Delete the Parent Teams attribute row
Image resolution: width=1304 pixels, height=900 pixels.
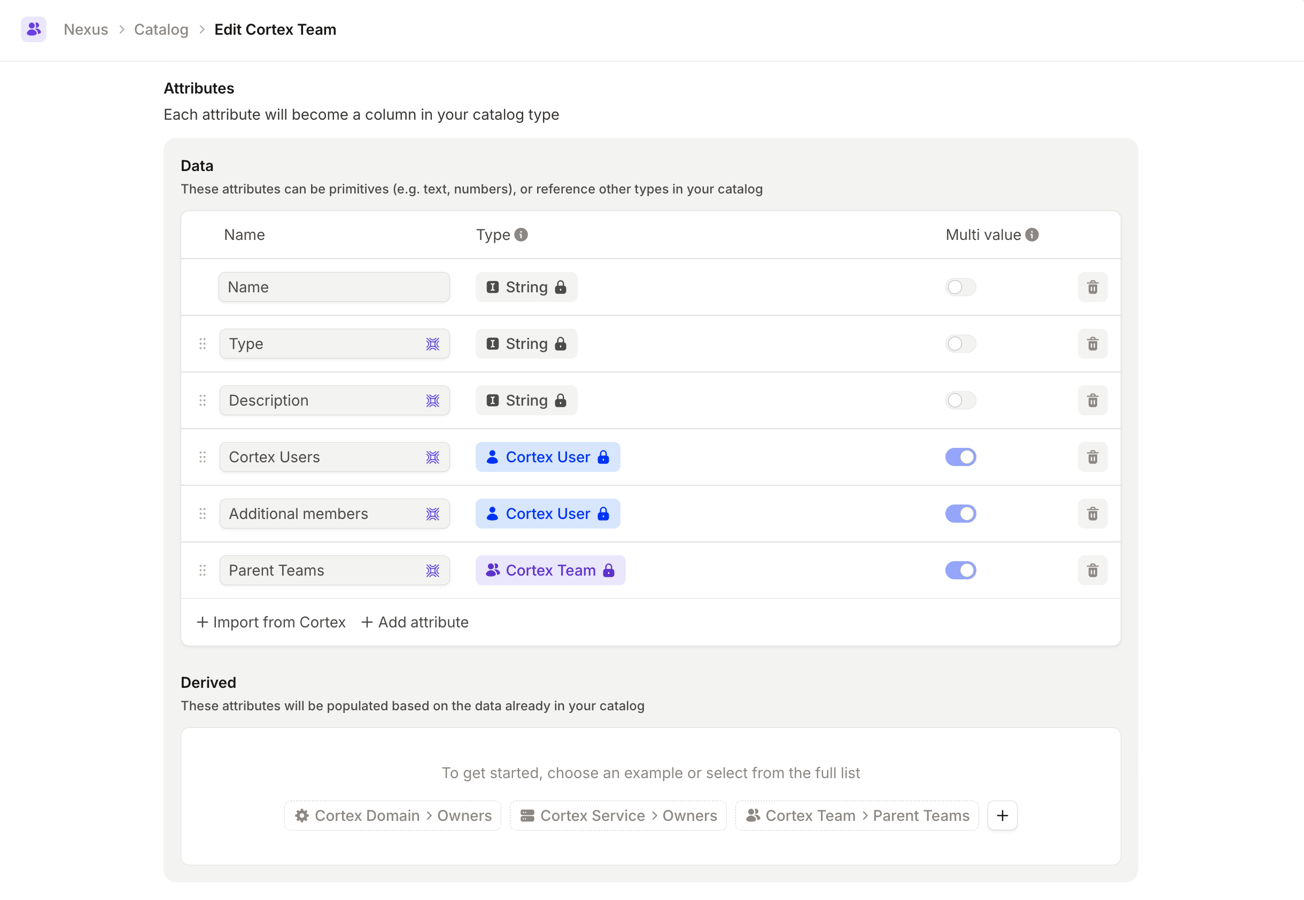(1092, 570)
